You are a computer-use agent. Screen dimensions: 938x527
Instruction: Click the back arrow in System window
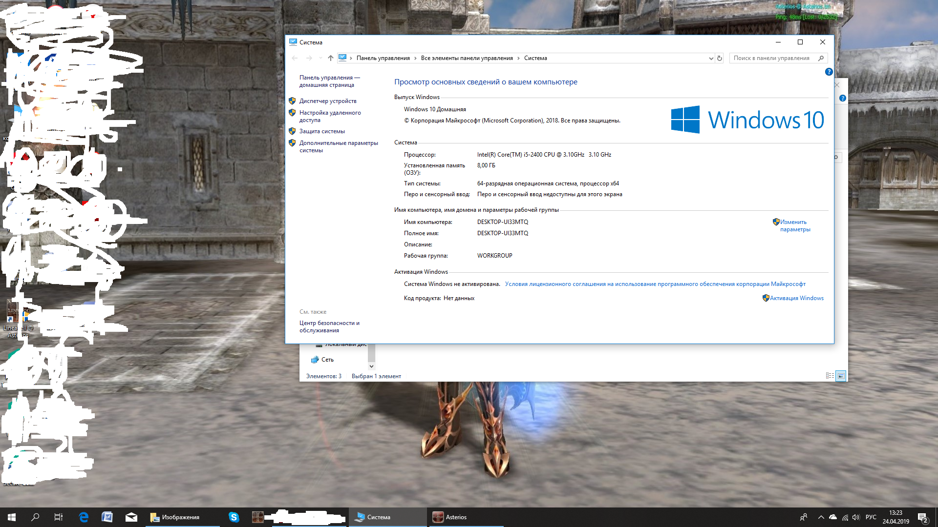(x=295, y=58)
